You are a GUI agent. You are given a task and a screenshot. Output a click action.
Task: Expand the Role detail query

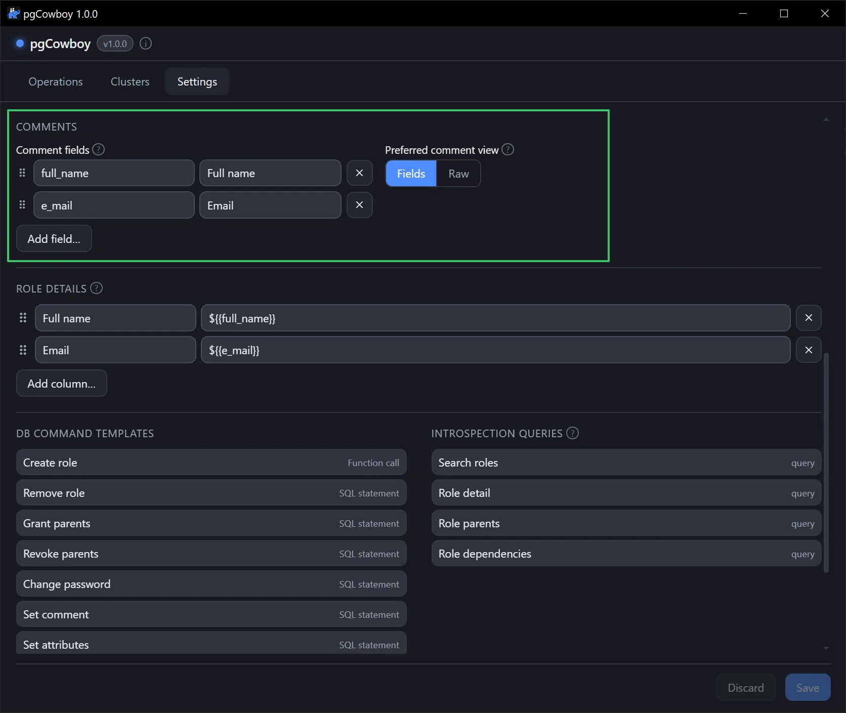coord(626,493)
